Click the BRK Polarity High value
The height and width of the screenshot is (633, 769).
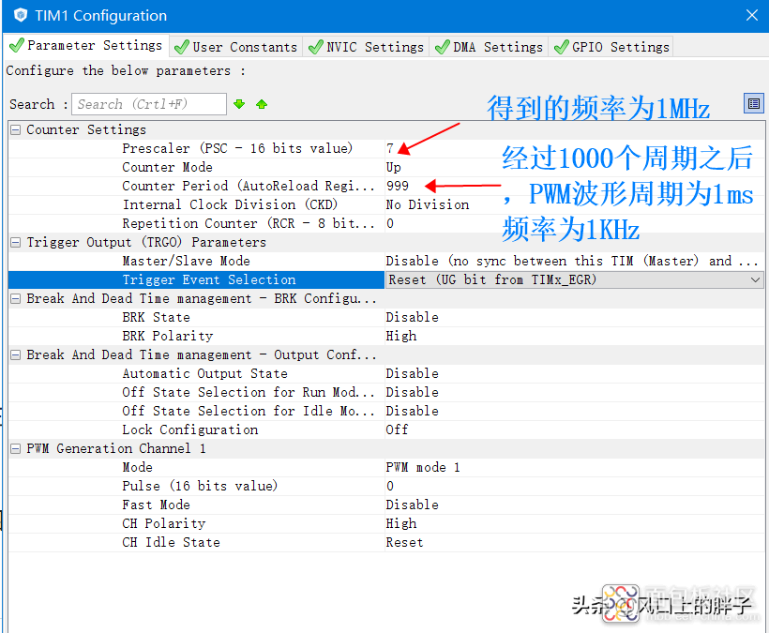(x=401, y=337)
